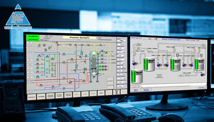
Task: Click the Vessel Weight value field
Action: [x=121, y=78]
